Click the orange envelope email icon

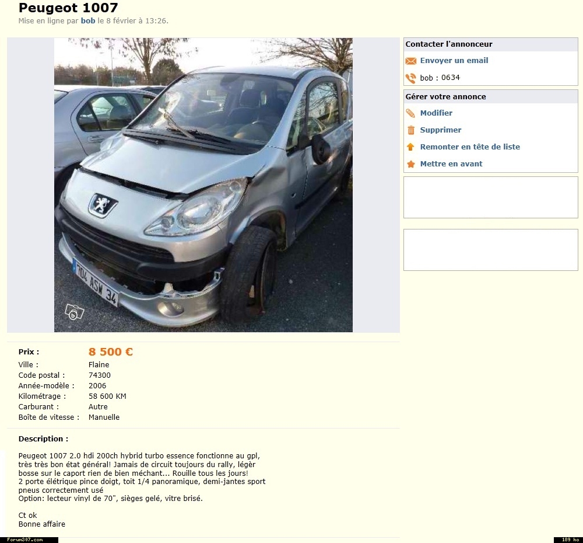[411, 61]
